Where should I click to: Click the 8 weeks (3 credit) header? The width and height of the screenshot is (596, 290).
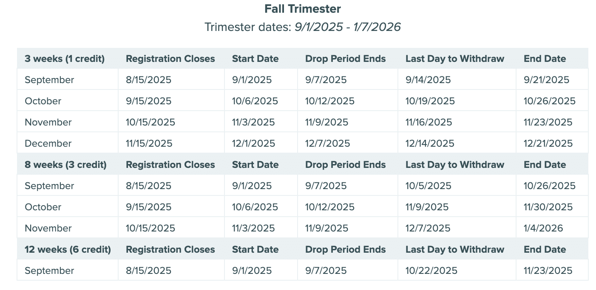[65, 165]
